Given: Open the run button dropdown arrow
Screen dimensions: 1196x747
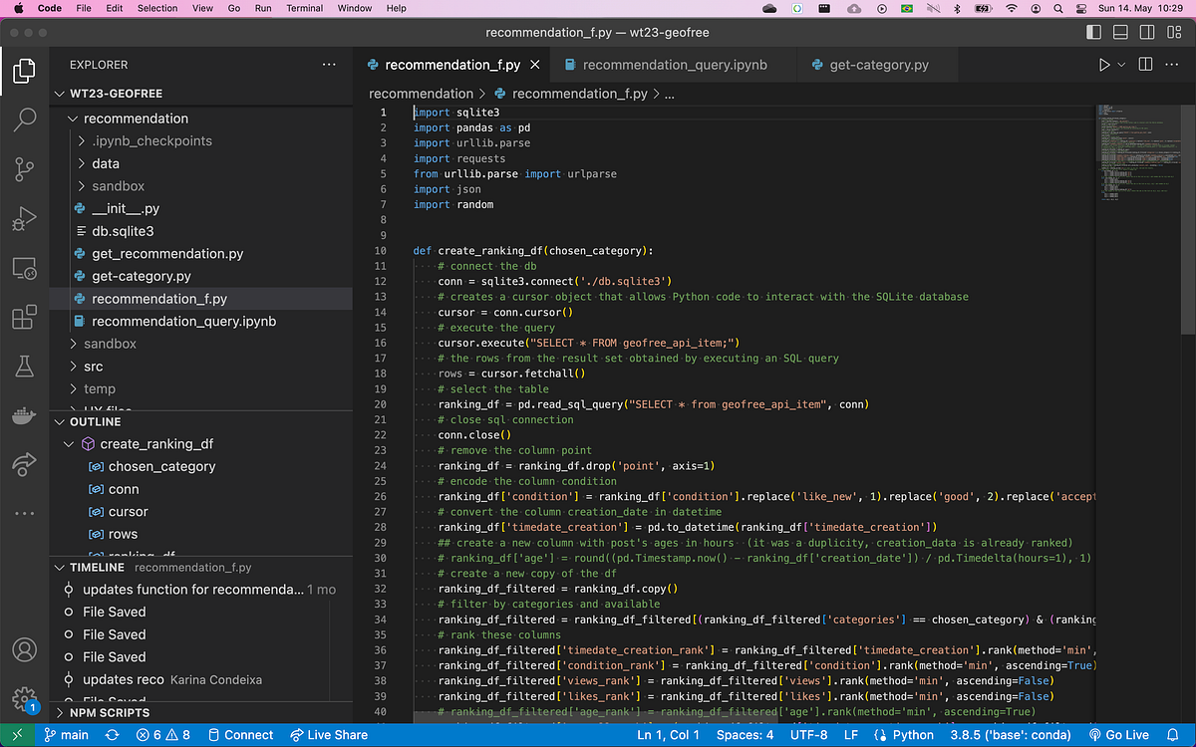Looking at the screenshot, I should (1122, 65).
